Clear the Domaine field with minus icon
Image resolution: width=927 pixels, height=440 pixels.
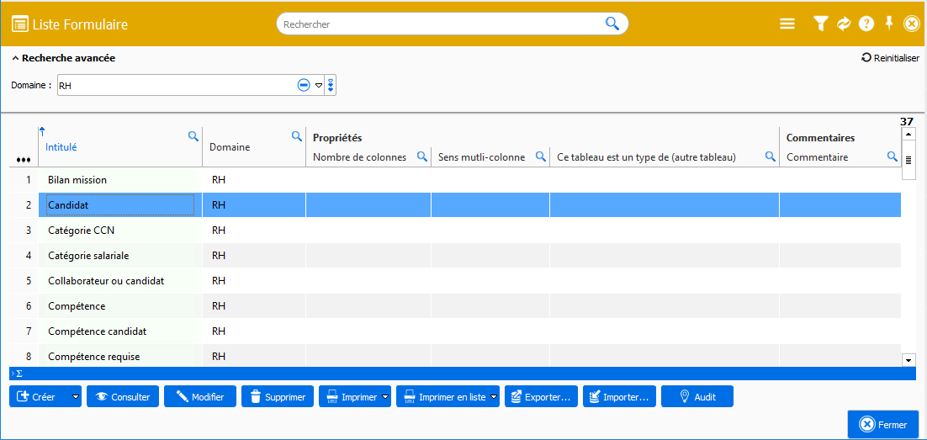(x=304, y=85)
